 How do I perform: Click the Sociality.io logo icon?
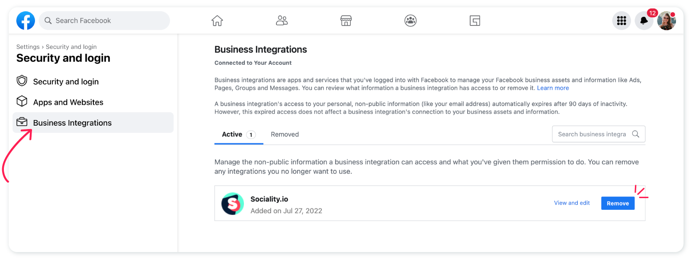coord(233,204)
